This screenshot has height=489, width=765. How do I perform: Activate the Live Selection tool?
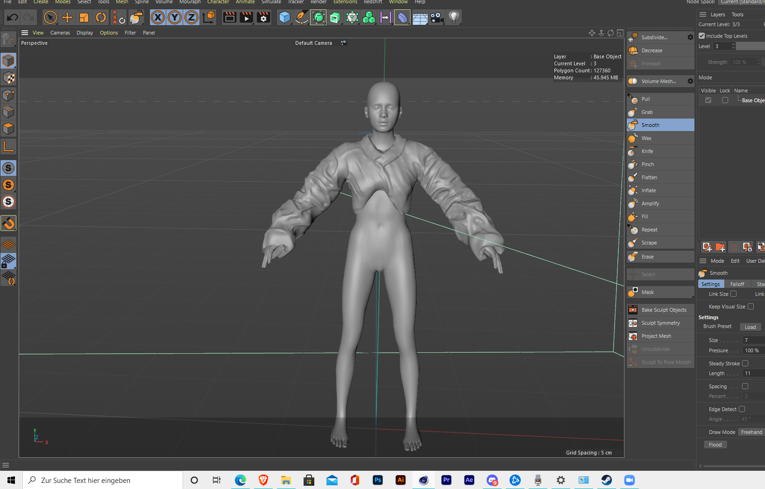click(x=50, y=17)
